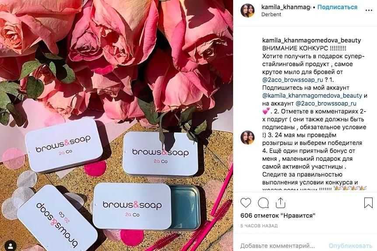The image size is (377, 251).
Task: View the 606 отметок "Нравится" likes list
Action: tap(278, 216)
